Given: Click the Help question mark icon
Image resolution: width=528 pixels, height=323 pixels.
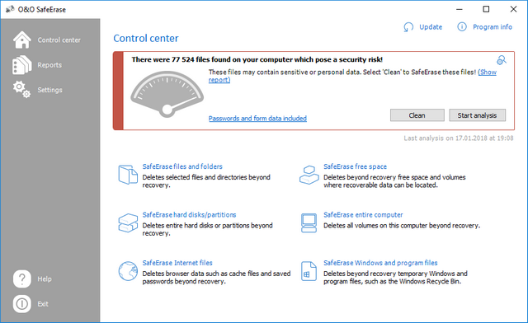Looking at the screenshot, I should click(22, 279).
